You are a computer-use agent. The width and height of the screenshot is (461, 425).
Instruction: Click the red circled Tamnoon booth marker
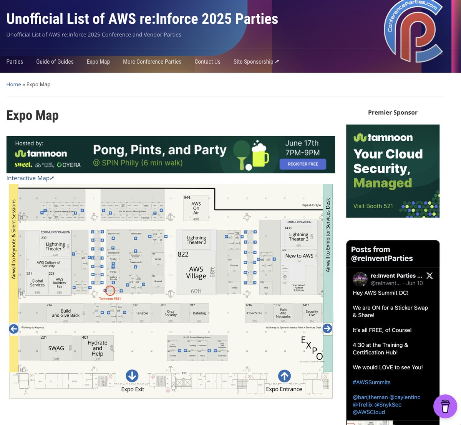coord(110,291)
